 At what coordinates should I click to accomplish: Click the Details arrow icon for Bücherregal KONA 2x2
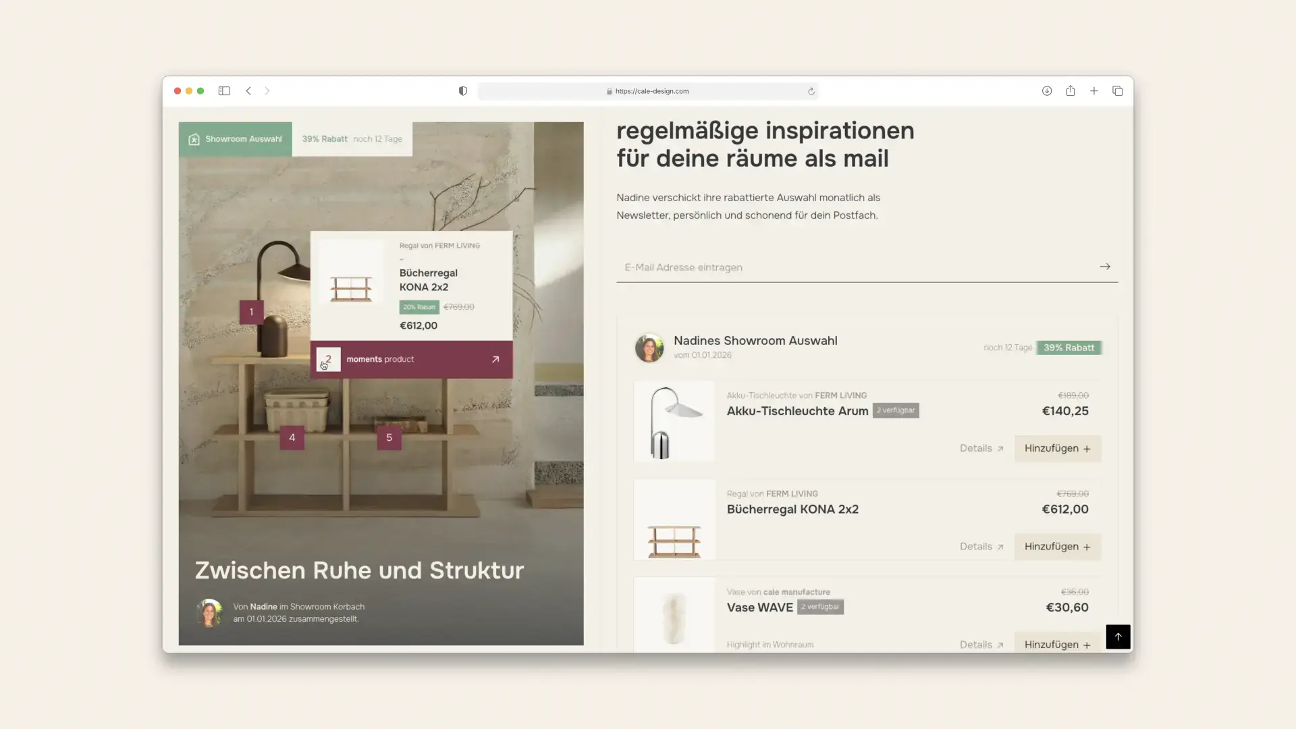click(x=1000, y=547)
